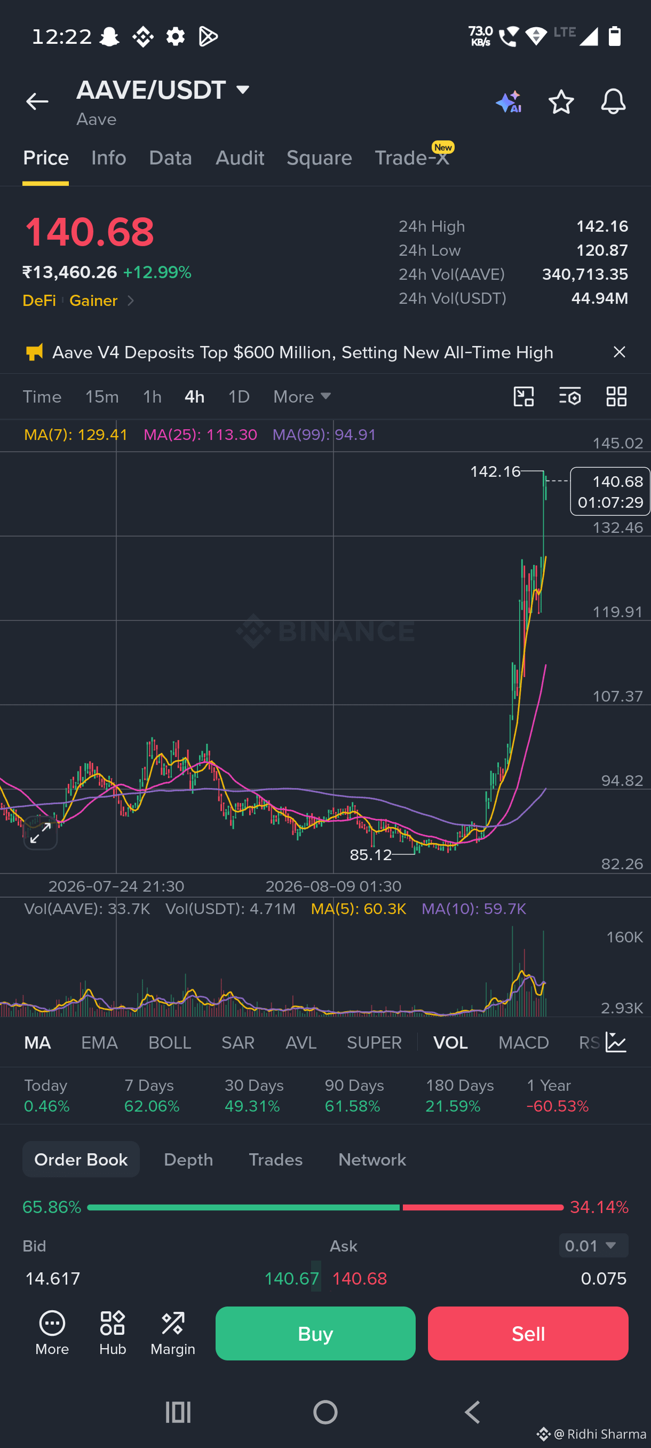This screenshot has width=651, height=1448.
Task: Open the indicator chart settings icon
Action: point(616,1042)
